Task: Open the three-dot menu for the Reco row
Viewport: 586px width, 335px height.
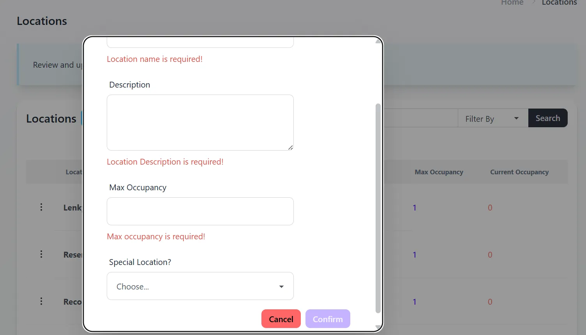Action: [41, 302]
